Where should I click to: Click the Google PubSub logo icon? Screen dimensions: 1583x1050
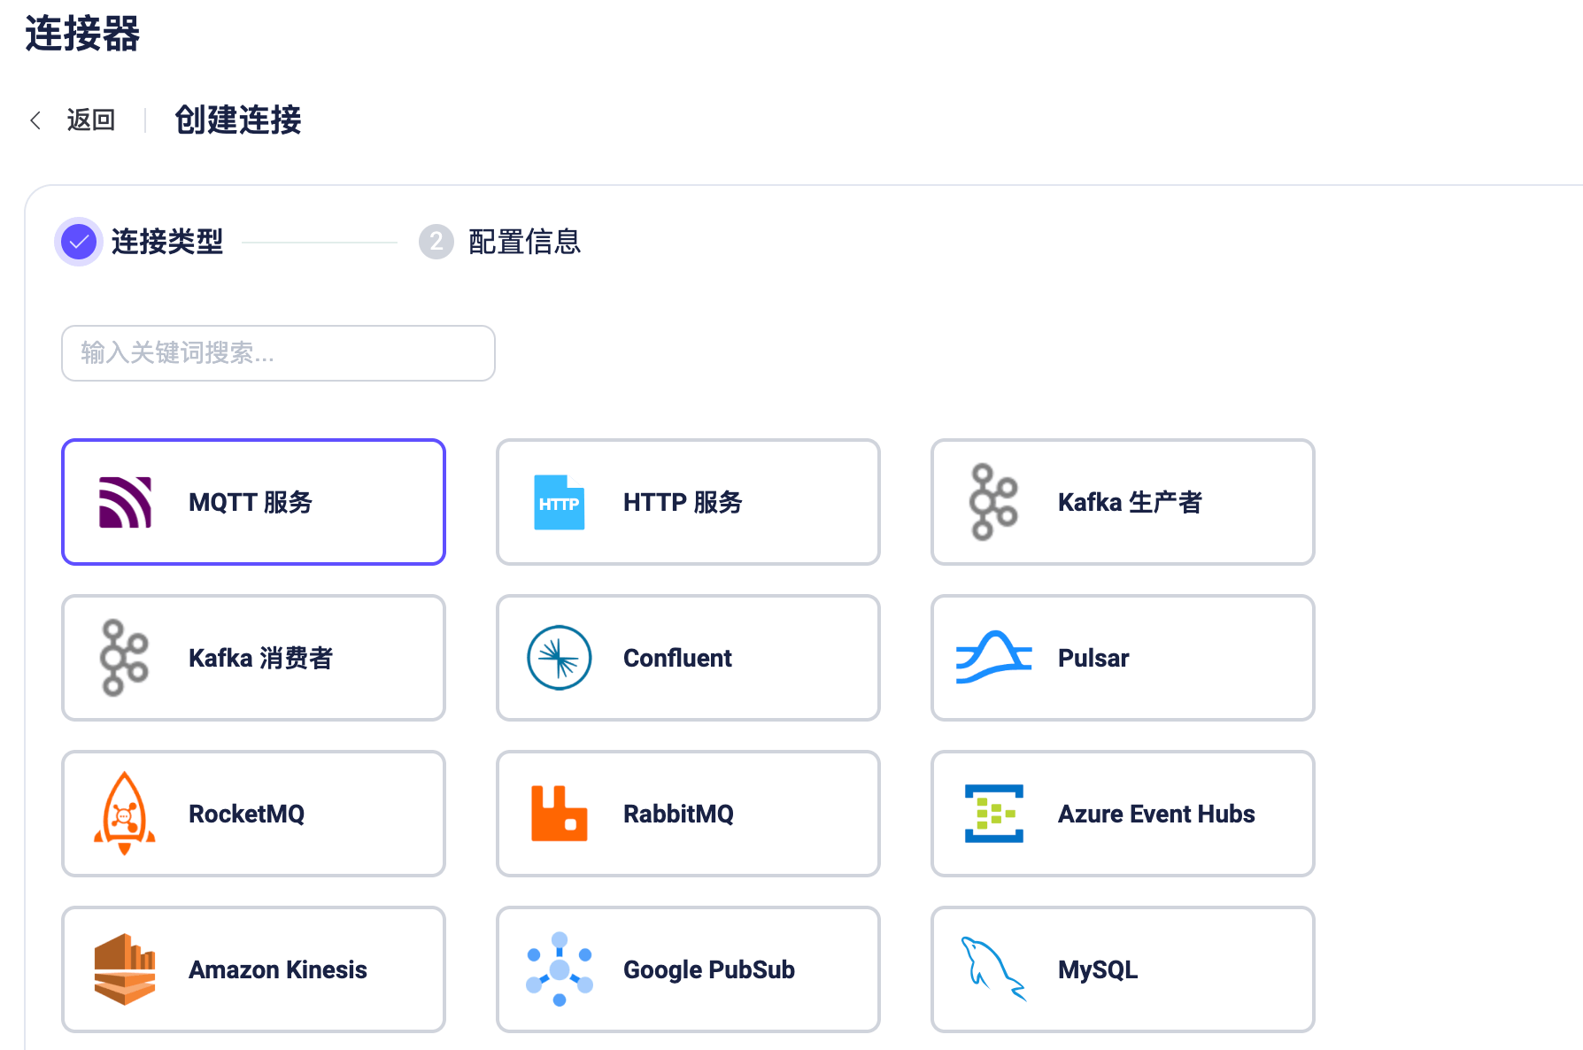[x=559, y=969]
